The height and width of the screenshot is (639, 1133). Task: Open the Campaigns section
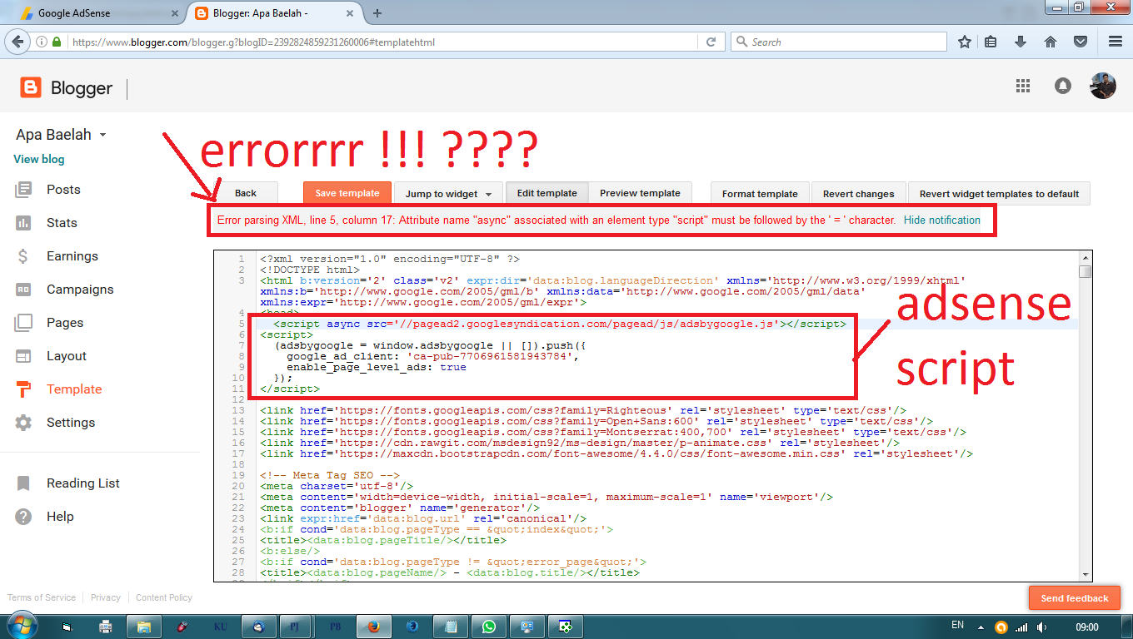80,290
